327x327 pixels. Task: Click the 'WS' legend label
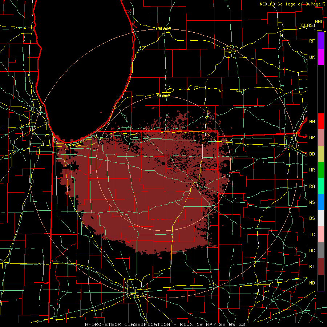click(312, 202)
